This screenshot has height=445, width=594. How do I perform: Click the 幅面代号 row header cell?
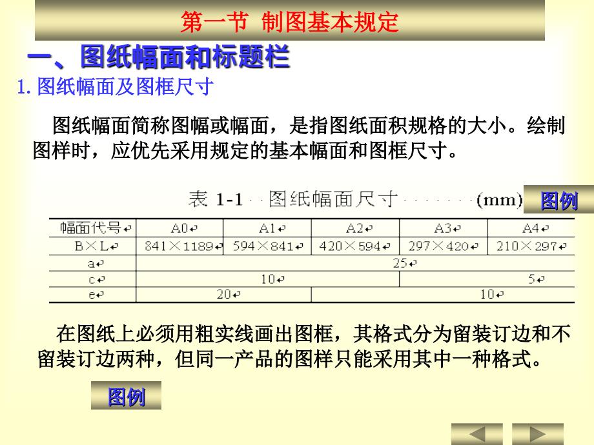(92, 228)
